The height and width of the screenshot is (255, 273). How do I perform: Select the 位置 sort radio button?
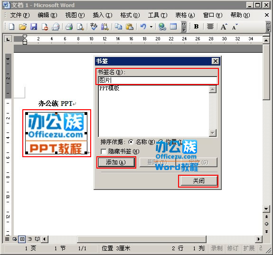[160, 142]
